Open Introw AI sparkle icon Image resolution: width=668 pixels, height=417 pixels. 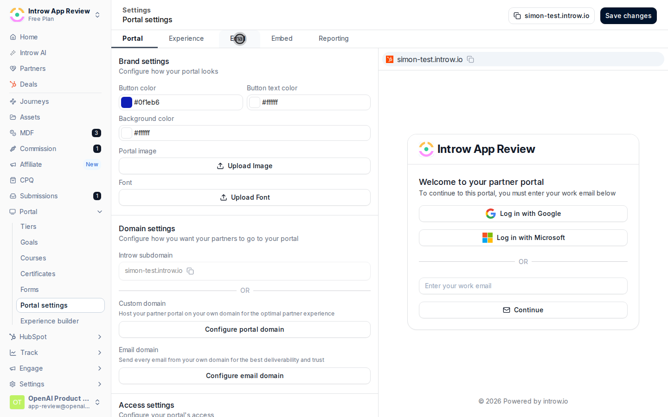coord(13,53)
